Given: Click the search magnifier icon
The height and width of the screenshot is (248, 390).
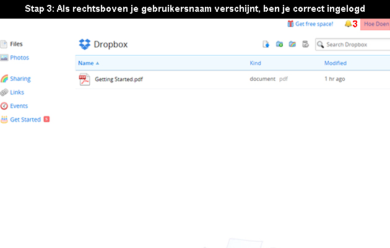Looking at the screenshot, I should 321,45.
